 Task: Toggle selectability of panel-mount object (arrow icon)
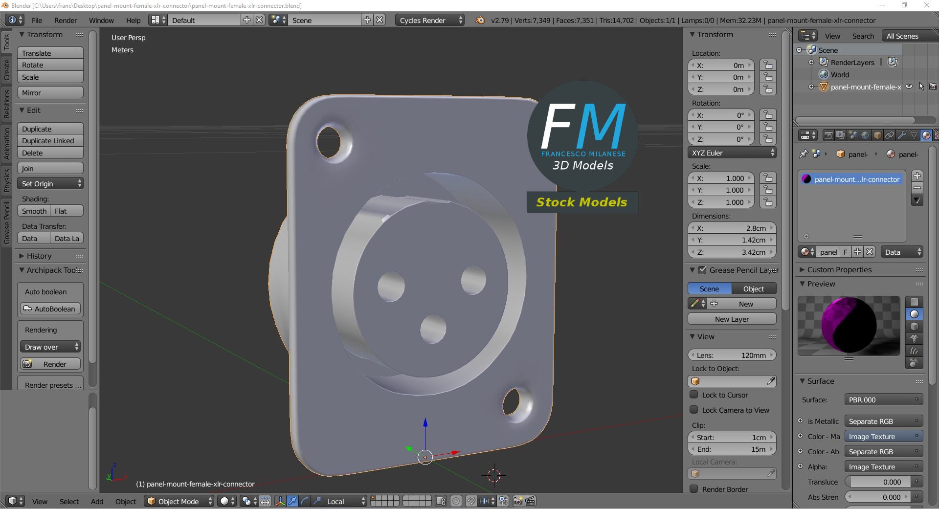(921, 87)
